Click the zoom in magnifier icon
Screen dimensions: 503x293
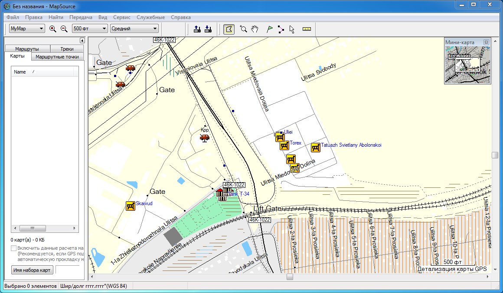(53, 29)
